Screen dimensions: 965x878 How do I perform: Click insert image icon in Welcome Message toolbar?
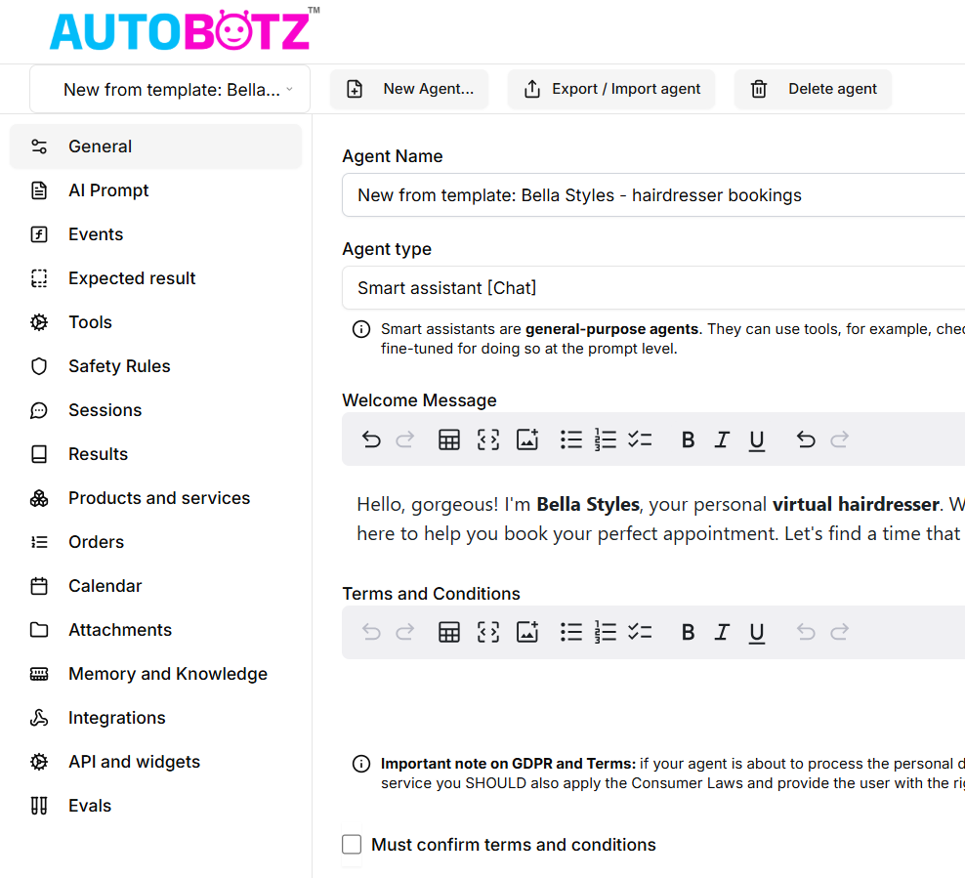click(527, 439)
